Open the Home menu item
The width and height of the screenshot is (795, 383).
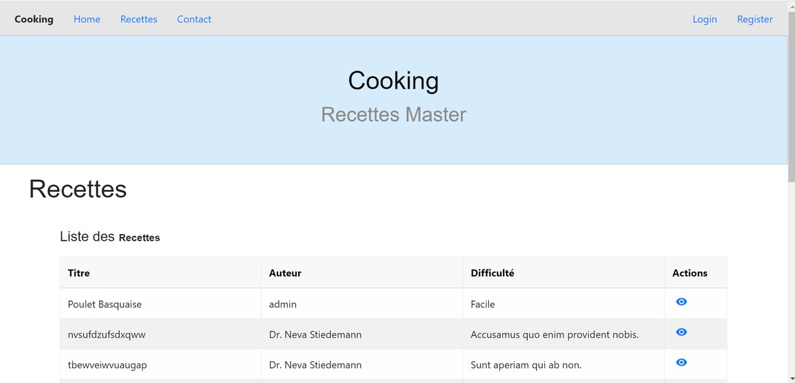point(87,19)
